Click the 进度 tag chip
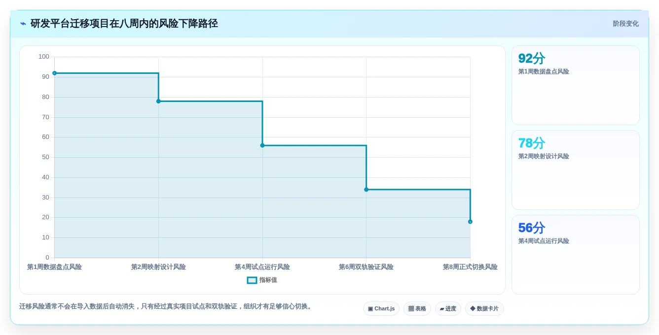 pyautogui.click(x=448, y=309)
